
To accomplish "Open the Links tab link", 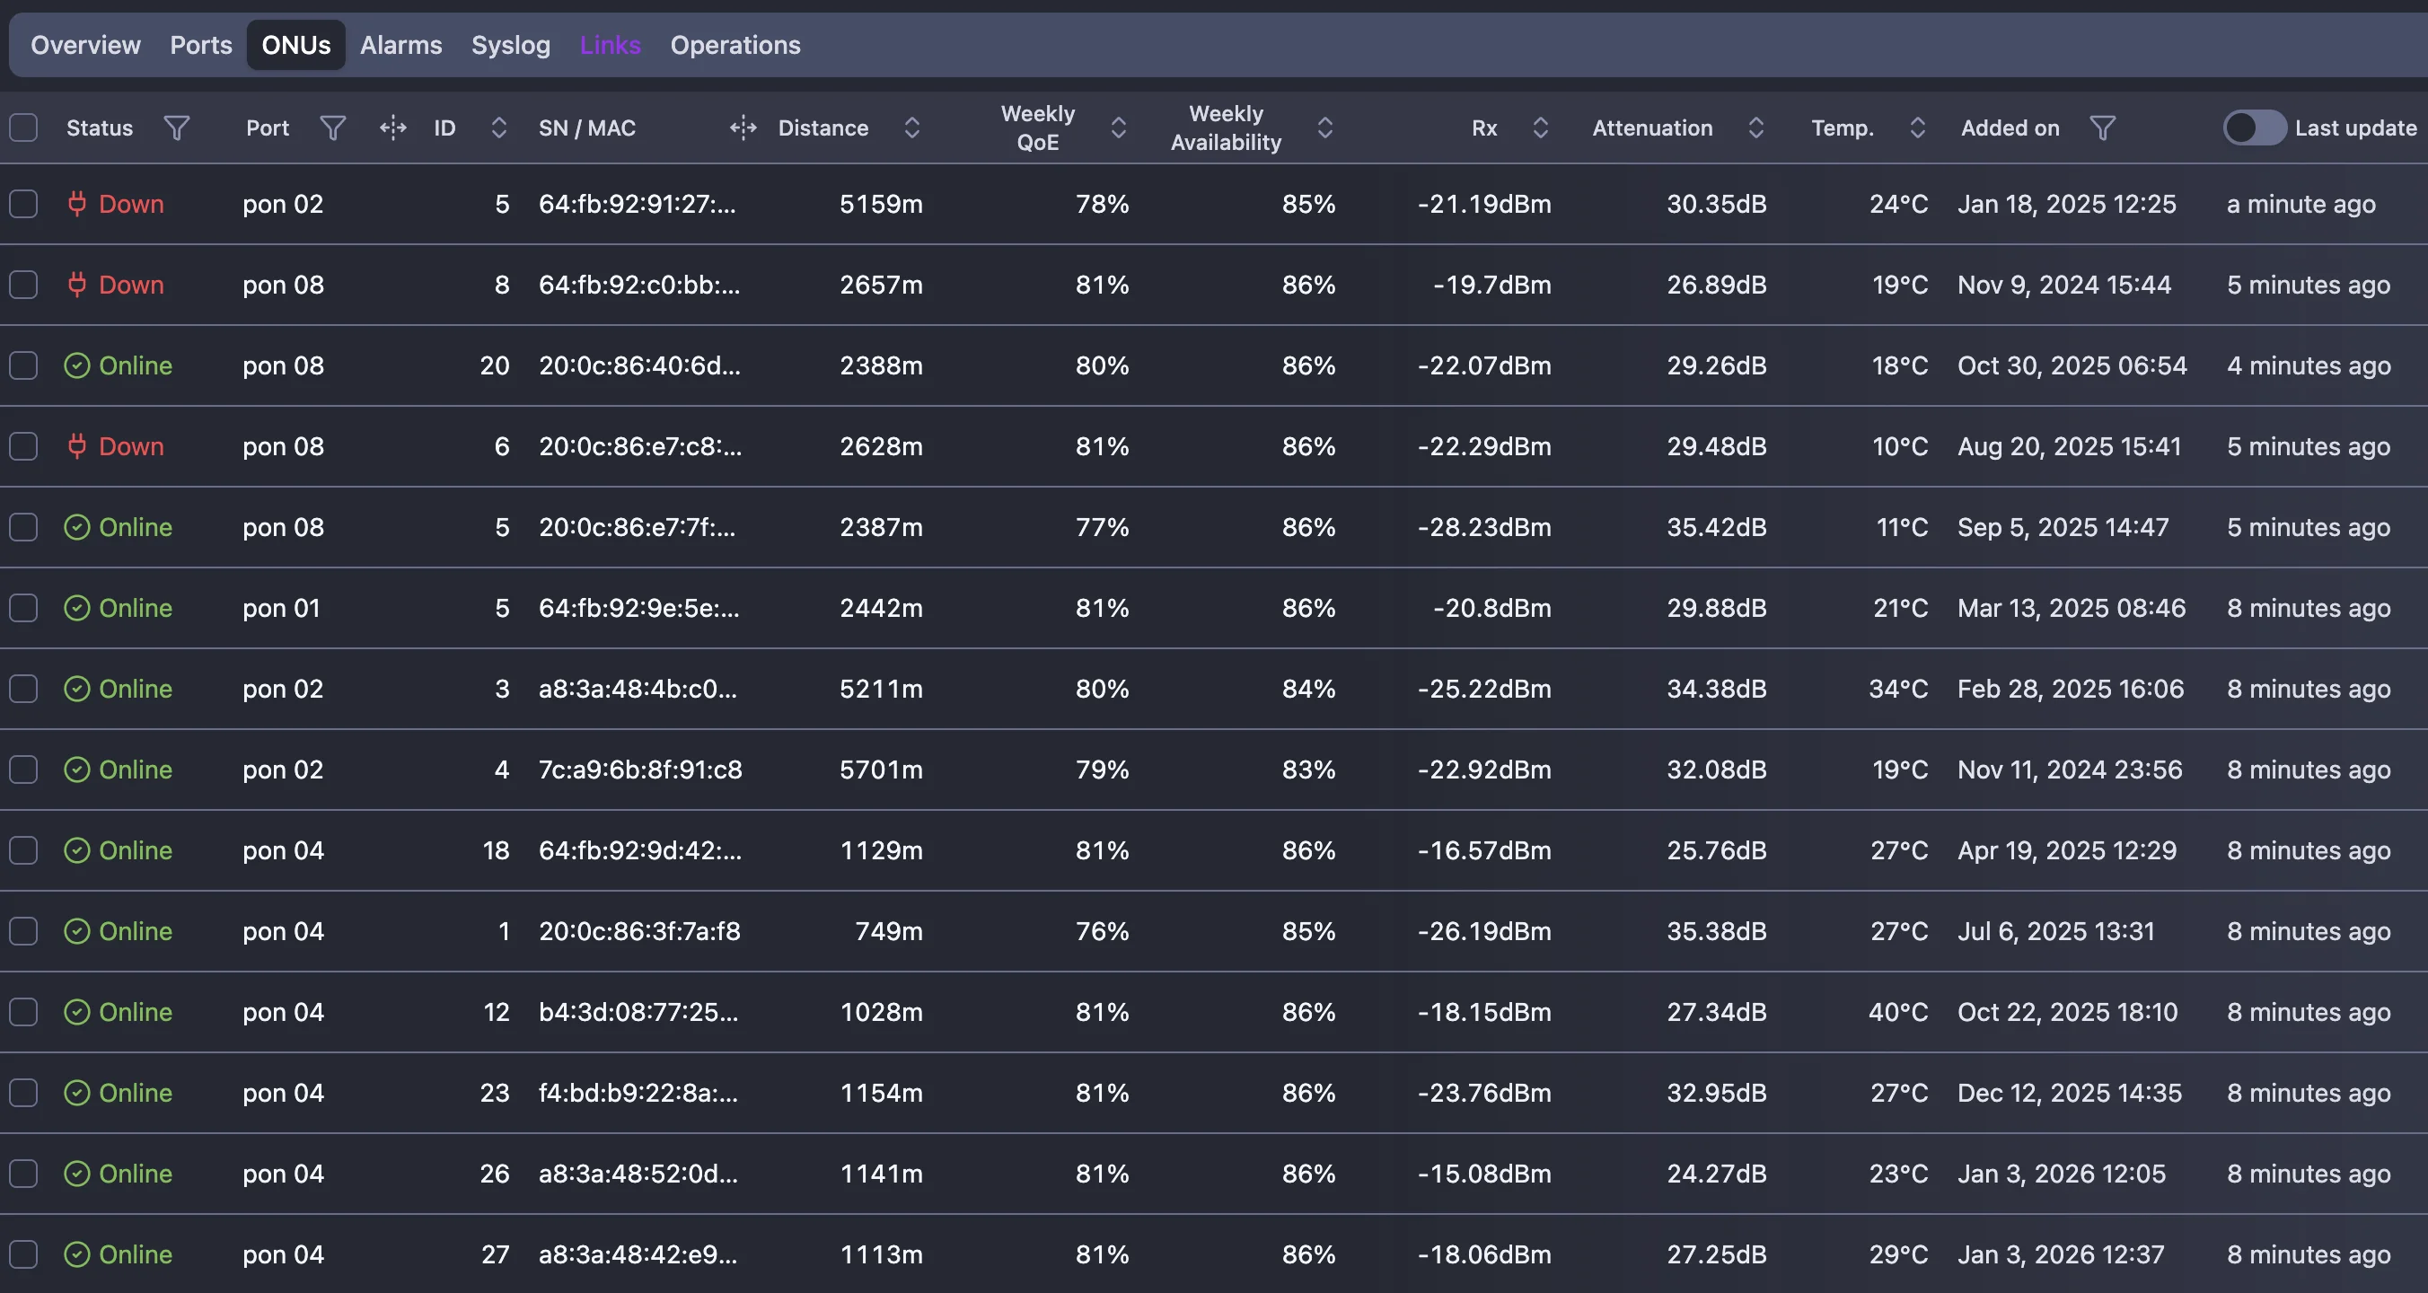I will [610, 44].
